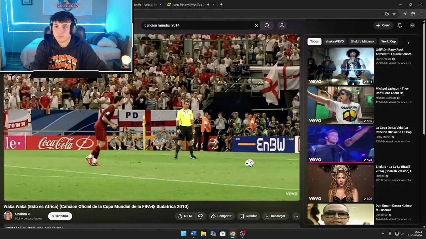Open YouTube notifications bell
This screenshot has width=426, height=239.
[400, 26]
